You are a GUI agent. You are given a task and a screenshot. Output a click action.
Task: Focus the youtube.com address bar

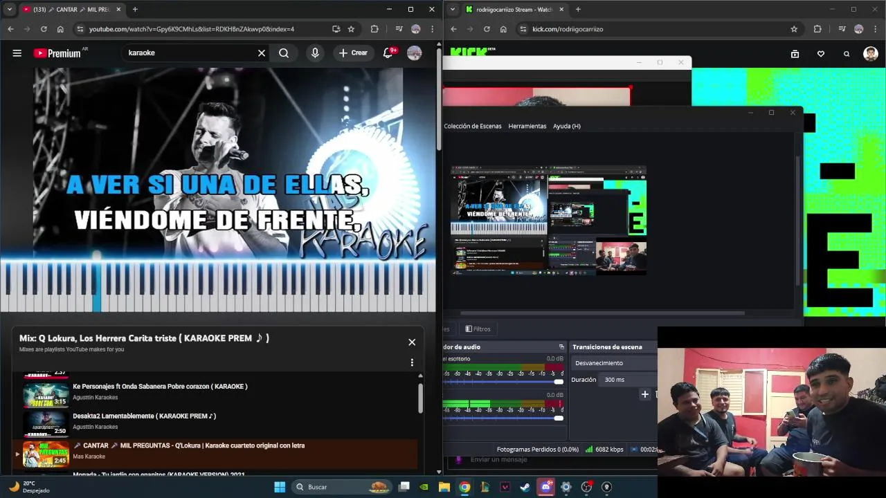208,29
